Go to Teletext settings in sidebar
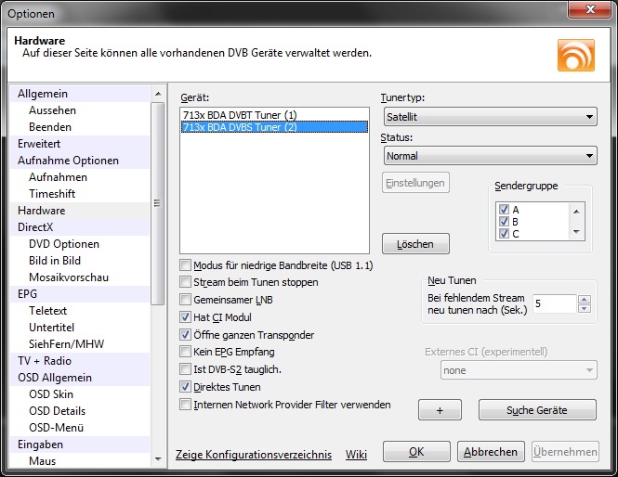The height and width of the screenshot is (477, 618). [47, 311]
